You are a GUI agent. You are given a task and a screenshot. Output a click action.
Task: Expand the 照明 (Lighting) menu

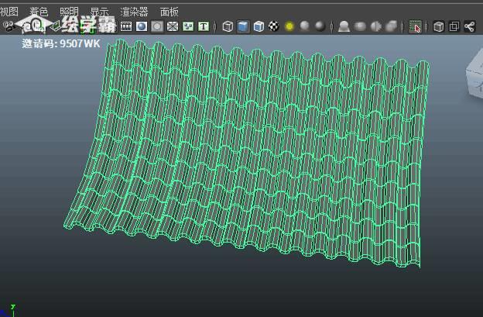(x=69, y=12)
